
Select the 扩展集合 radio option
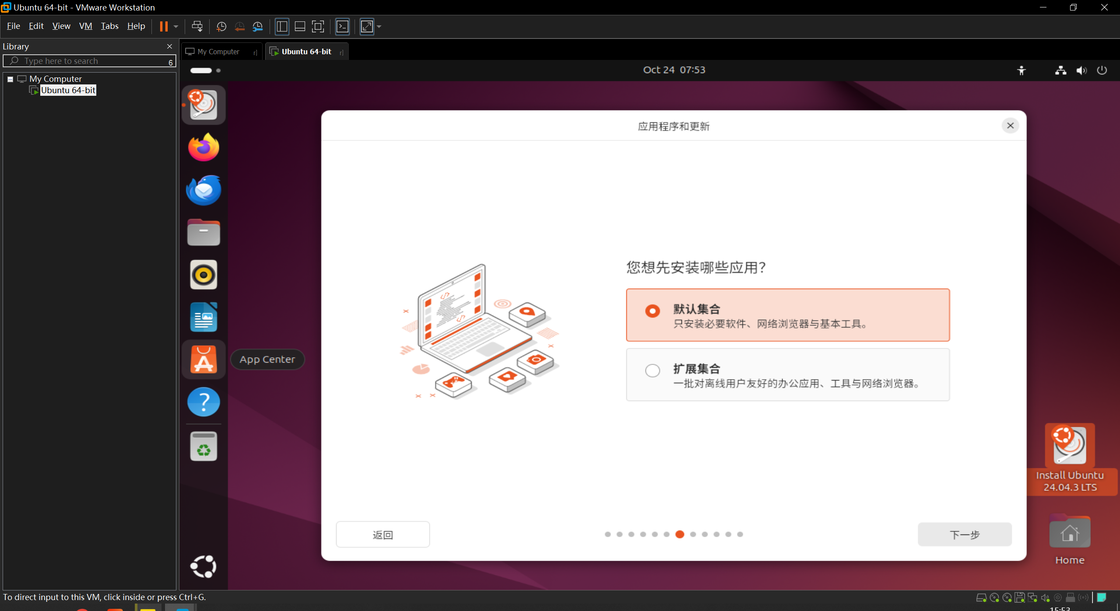pyautogui.click(x=652, y=370)
